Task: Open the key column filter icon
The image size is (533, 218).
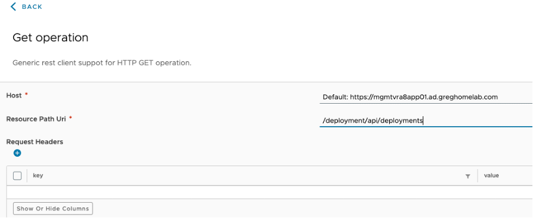Action: click(468, 176)
